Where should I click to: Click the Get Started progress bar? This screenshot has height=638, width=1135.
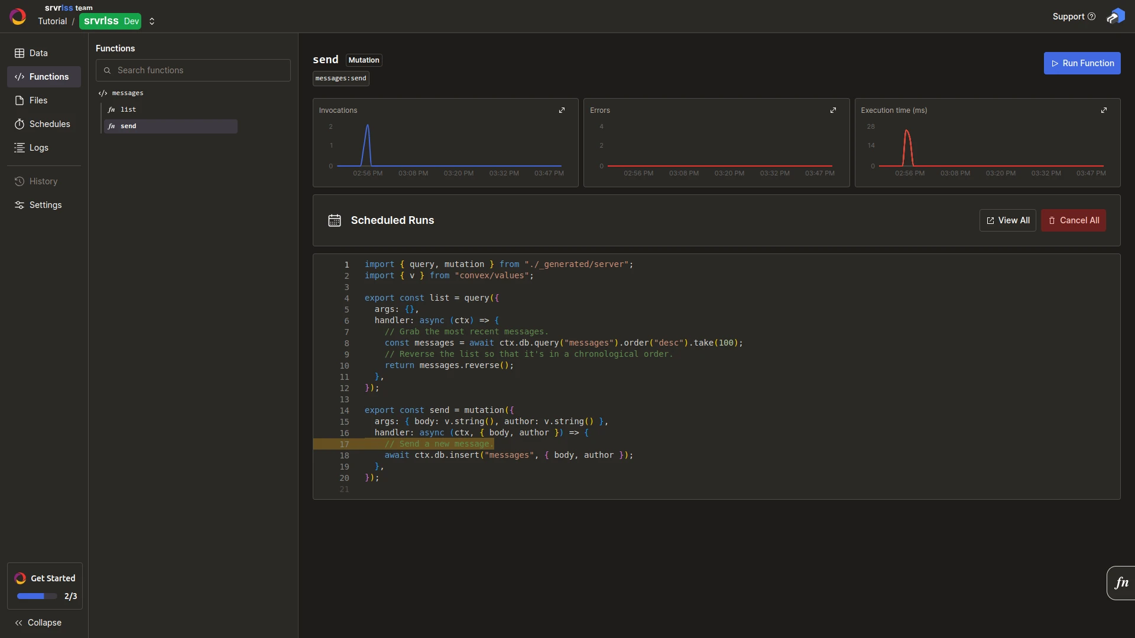pyautogui.click(x=37, y=596)
